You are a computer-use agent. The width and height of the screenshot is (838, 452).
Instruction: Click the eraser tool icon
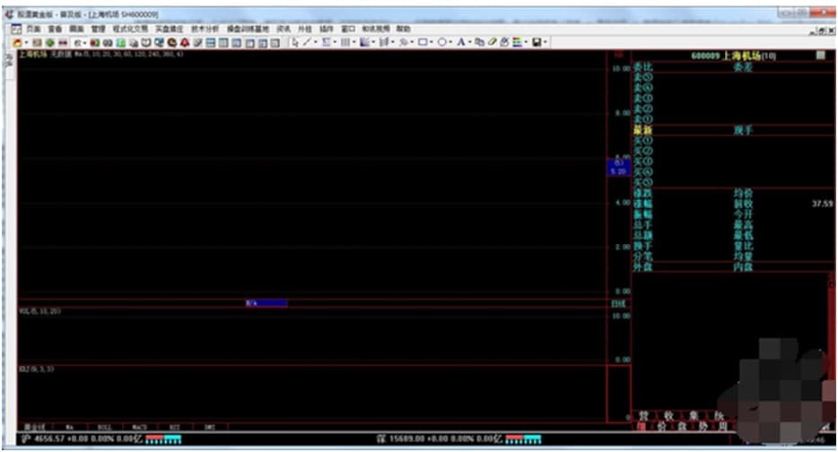[x=493, y=42]
